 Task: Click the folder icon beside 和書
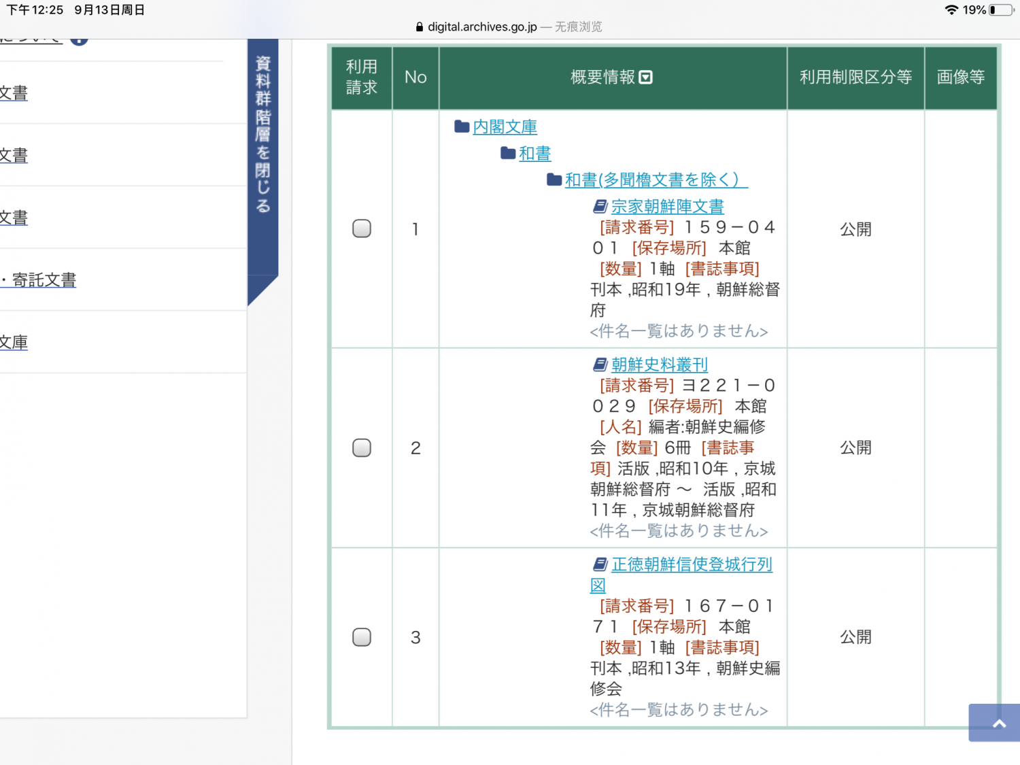pyautogui.click(x=508, y=153)
